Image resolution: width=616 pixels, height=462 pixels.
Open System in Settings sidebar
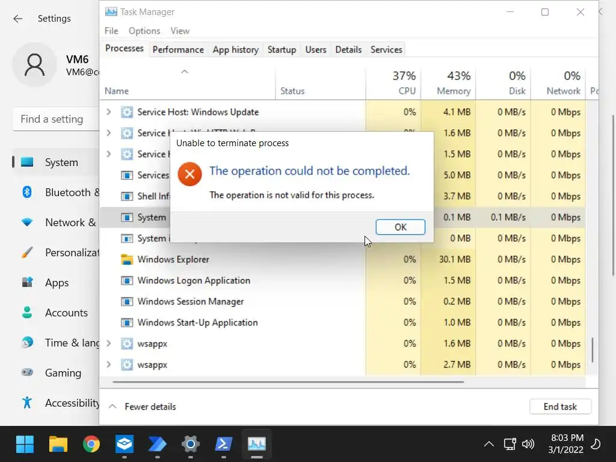(x=55, y=162)
